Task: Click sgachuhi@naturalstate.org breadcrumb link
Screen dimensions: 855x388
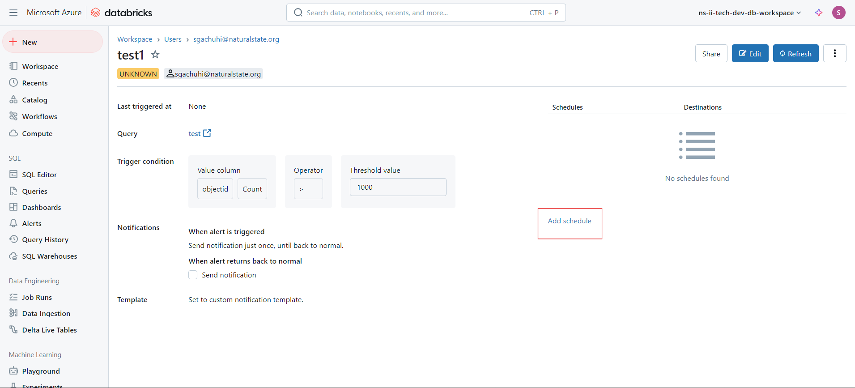Action: (x=236, y=39)
